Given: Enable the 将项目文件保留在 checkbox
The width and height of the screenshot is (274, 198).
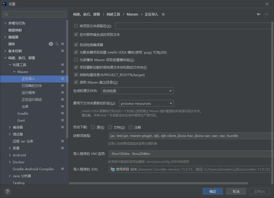Looking at the screenshot, I should 76,26.
